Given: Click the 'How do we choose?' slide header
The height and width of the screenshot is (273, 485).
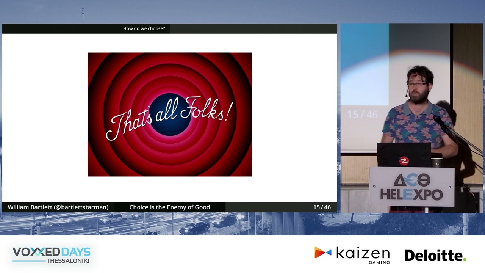Looking at the screenshot, I should tap(144, 28).
